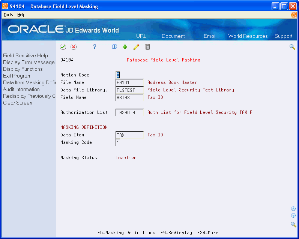The height and width of the screenshot is (239, 299).
Task: Click the Address Book Master description
Action: pos(172,82)
